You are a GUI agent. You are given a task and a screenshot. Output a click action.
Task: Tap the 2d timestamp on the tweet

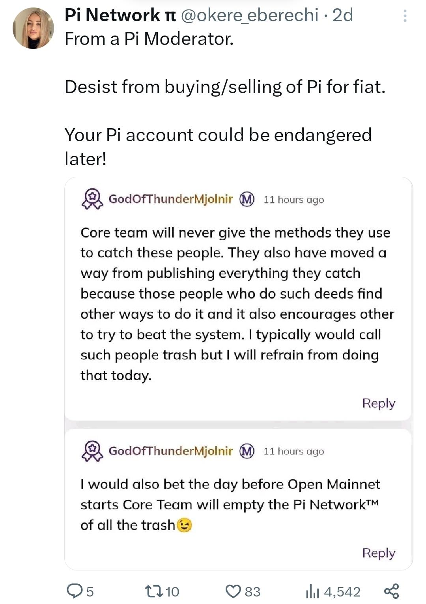(342, 15)
